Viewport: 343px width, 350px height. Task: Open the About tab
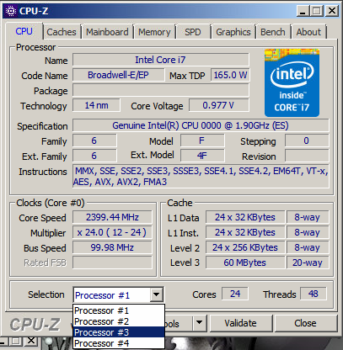click(x=308, y=32)
